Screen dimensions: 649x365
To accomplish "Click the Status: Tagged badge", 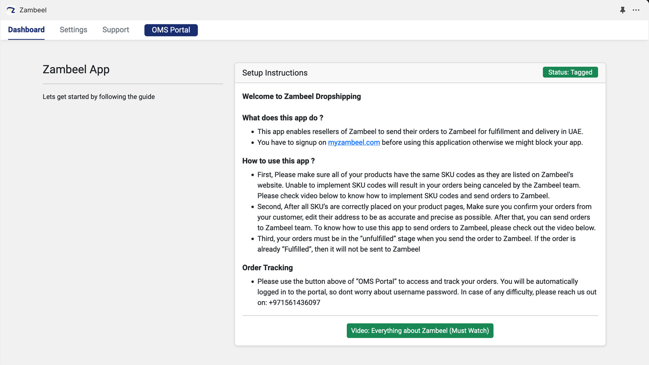I will click(570, 72).
